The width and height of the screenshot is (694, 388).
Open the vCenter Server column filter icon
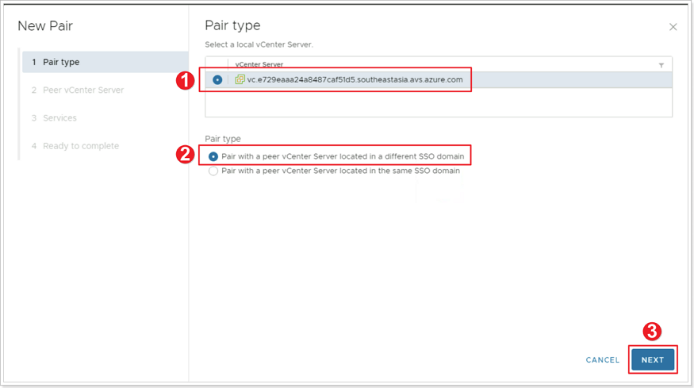click(661, 65)
